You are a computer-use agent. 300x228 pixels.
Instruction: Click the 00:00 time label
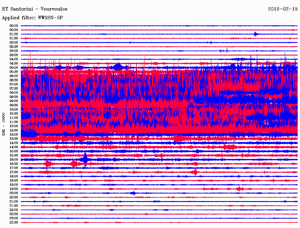pos(14,26)
